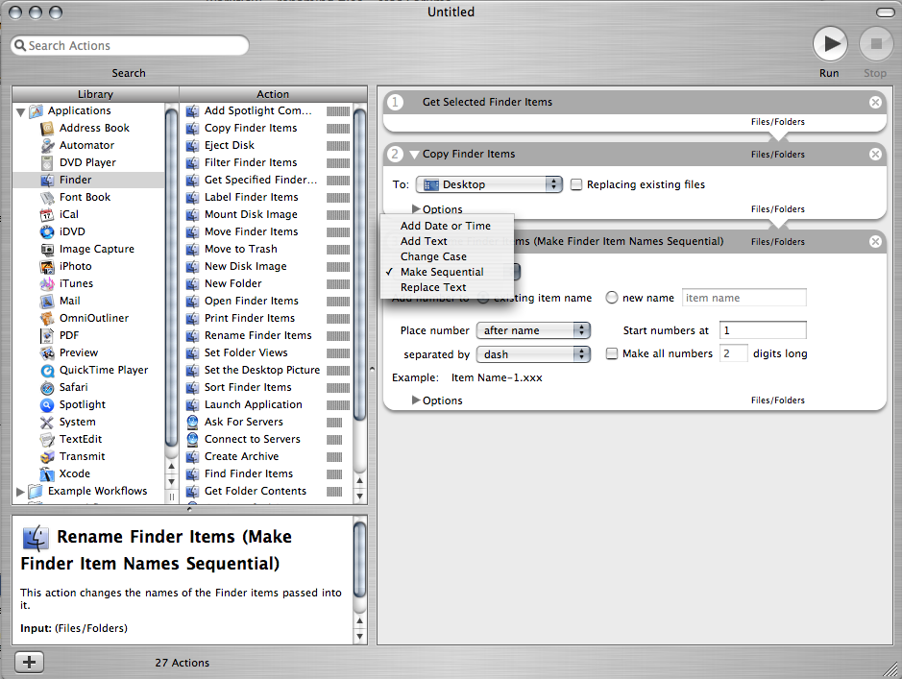Collapse the Copy Finder Items action
The width and height of the screenshot is (902, 679).
[414, 155]
